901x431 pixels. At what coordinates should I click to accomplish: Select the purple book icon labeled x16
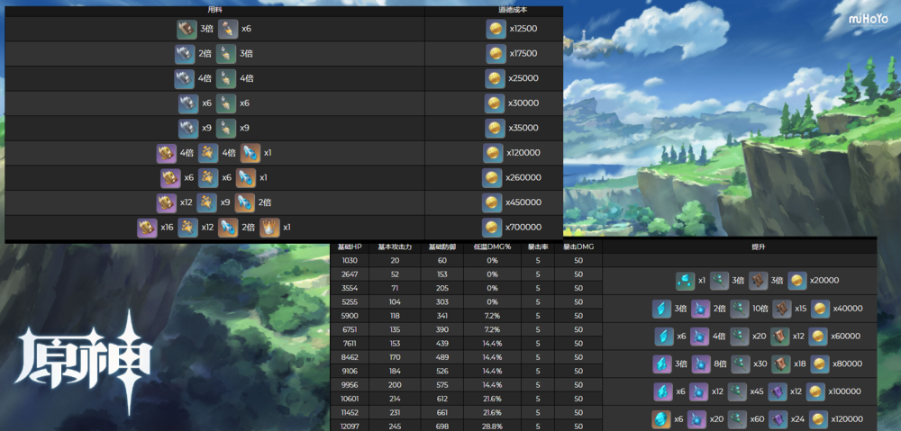147,228
